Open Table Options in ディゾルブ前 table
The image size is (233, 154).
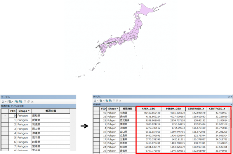point(3,102)
